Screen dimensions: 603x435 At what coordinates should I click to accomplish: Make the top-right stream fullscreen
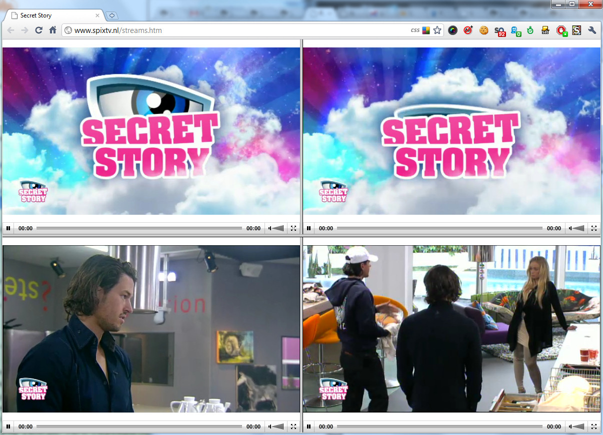594,228
